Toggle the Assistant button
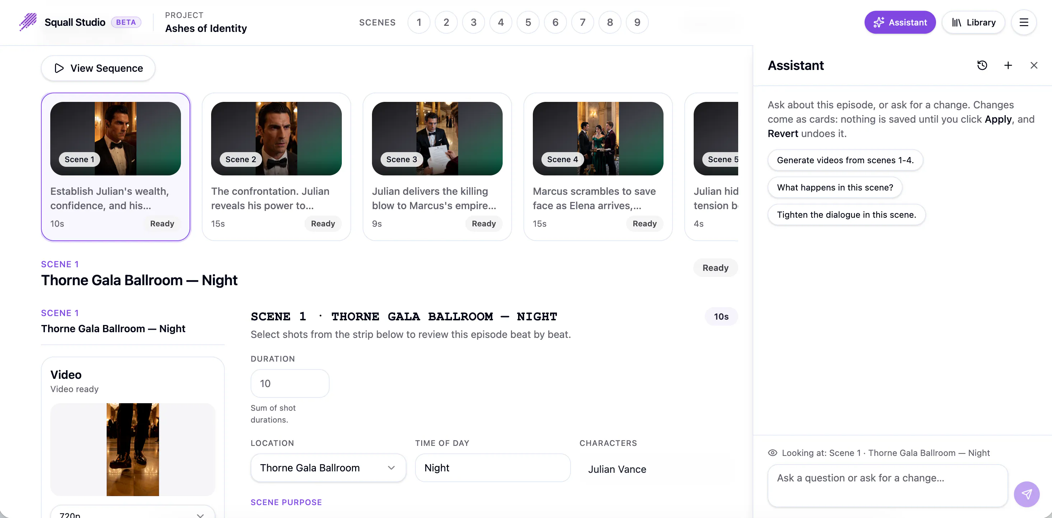The image size is (1052, 518). [x=900, y=23]
